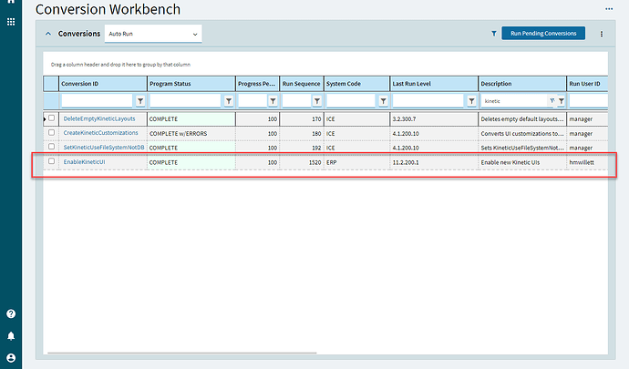This screenshot has width=629, height=369.
Task: Click the 11.2.200.1 run level cell
Action: [434, 162]
